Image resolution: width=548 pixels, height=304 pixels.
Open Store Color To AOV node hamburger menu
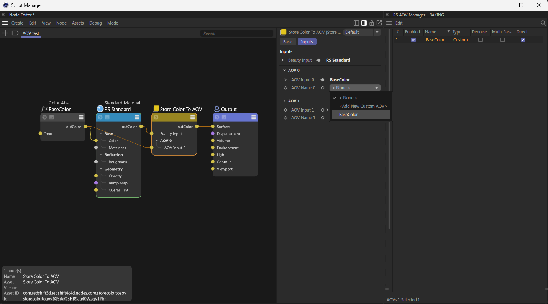point(193,117)
